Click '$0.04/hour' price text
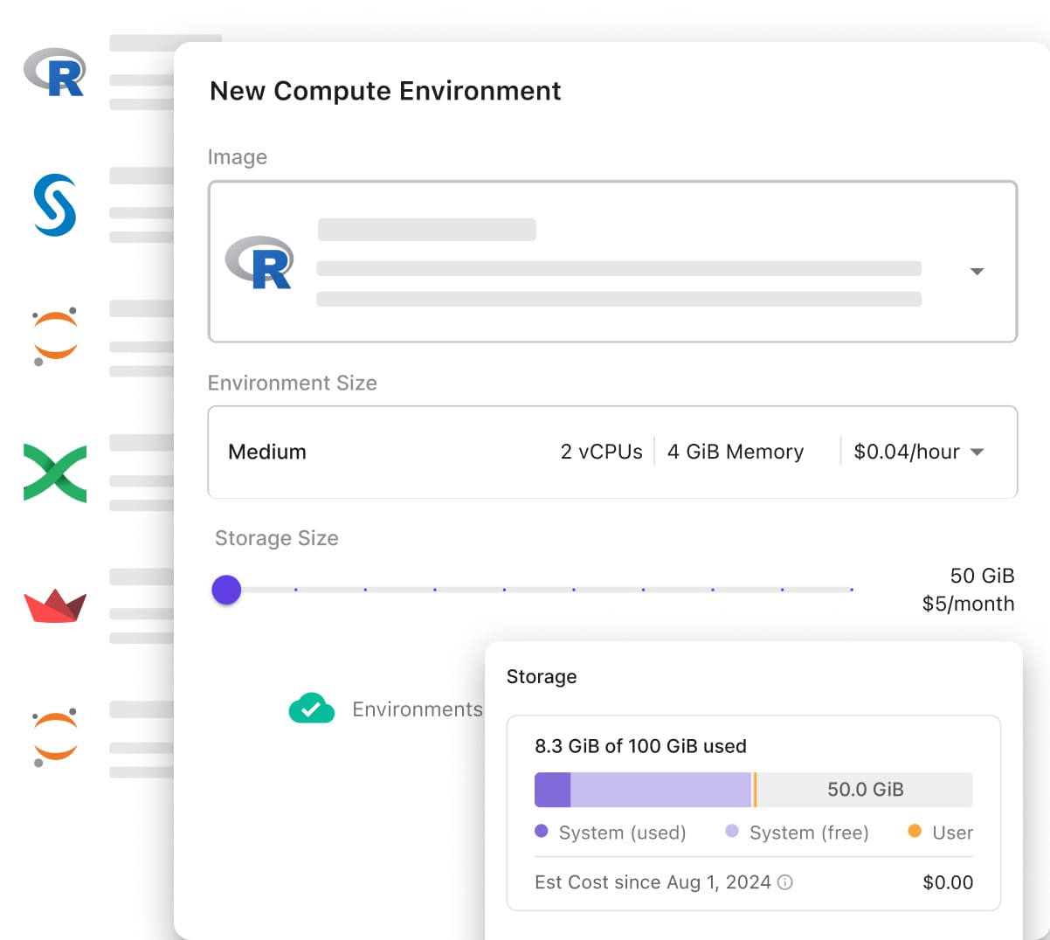The height and width of the screenshot is (940, 1050). [907, 452]
